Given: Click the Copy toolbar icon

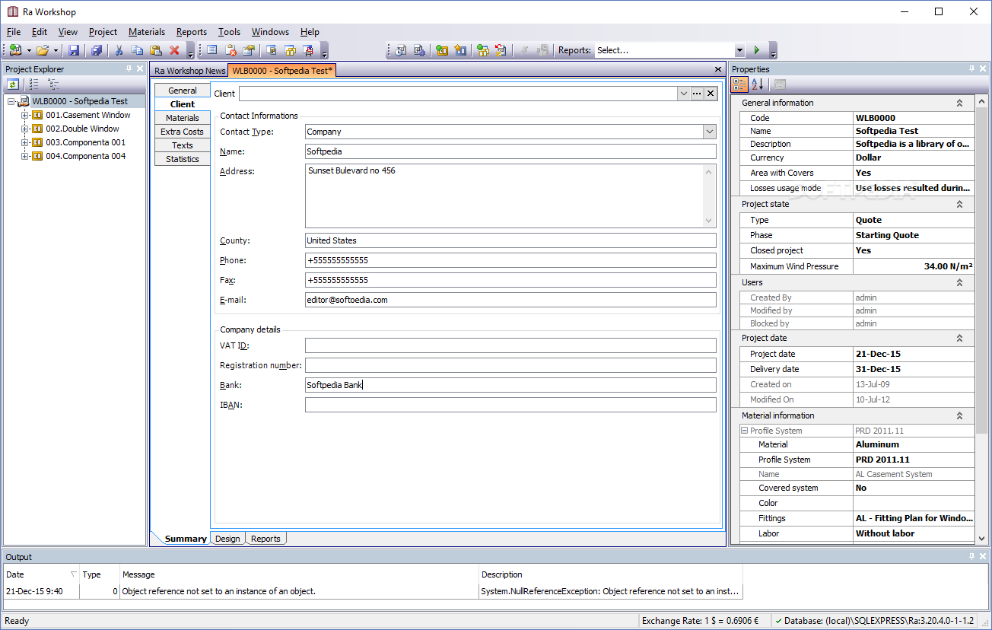Looking at the screenshot, I should 138,50.
